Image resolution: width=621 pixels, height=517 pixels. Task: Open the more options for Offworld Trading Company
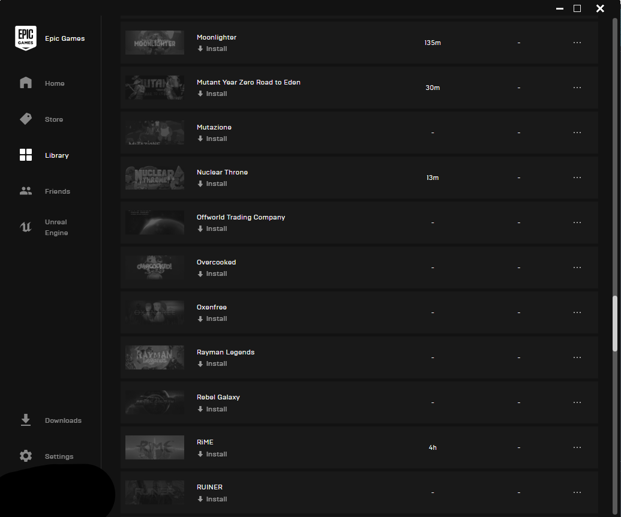[577, 223]
